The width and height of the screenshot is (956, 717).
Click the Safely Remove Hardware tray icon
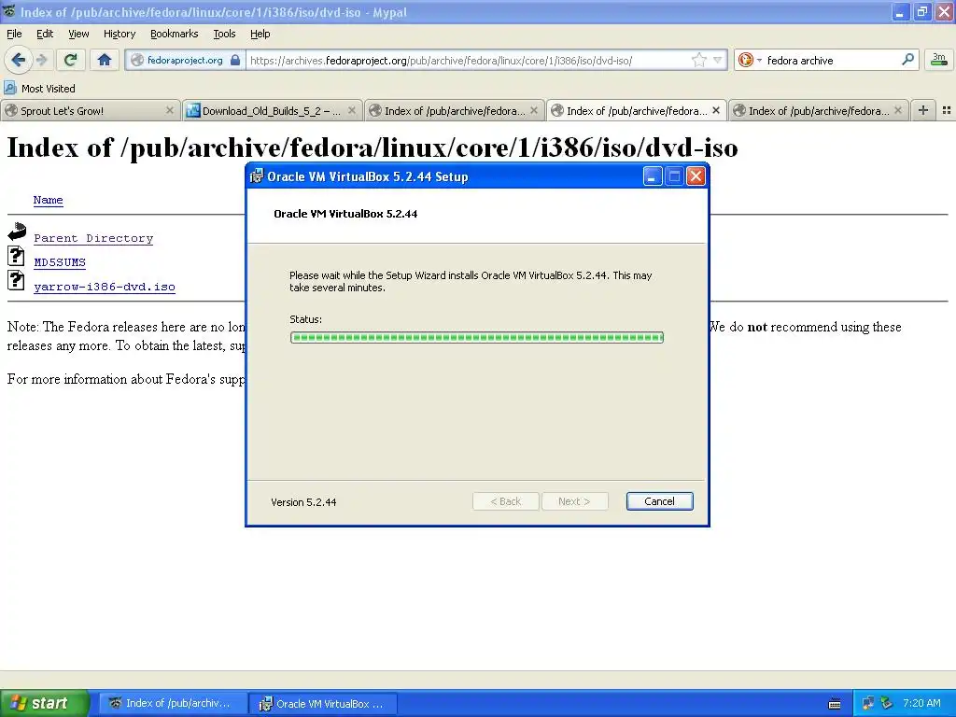pos(887,704)
